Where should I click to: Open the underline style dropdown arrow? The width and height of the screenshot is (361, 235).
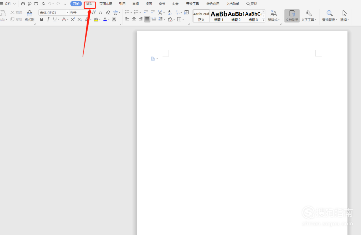[x=59, y=20]
